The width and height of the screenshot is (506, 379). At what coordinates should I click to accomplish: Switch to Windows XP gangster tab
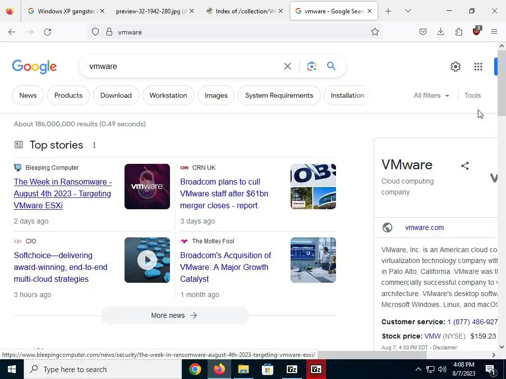63,11
